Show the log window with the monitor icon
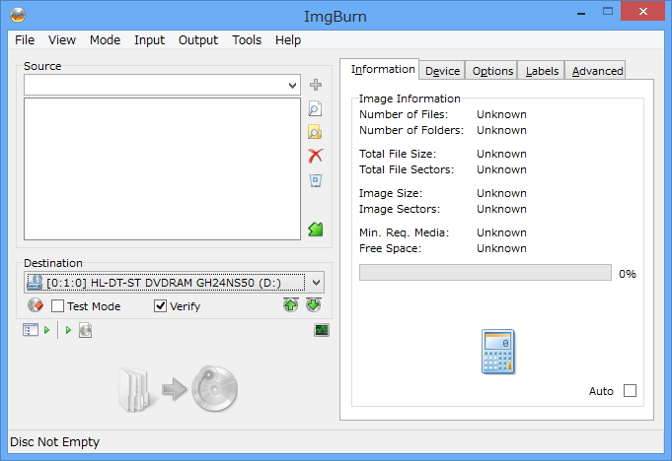Viewport: 672px width, 461px height. [322, 330]
